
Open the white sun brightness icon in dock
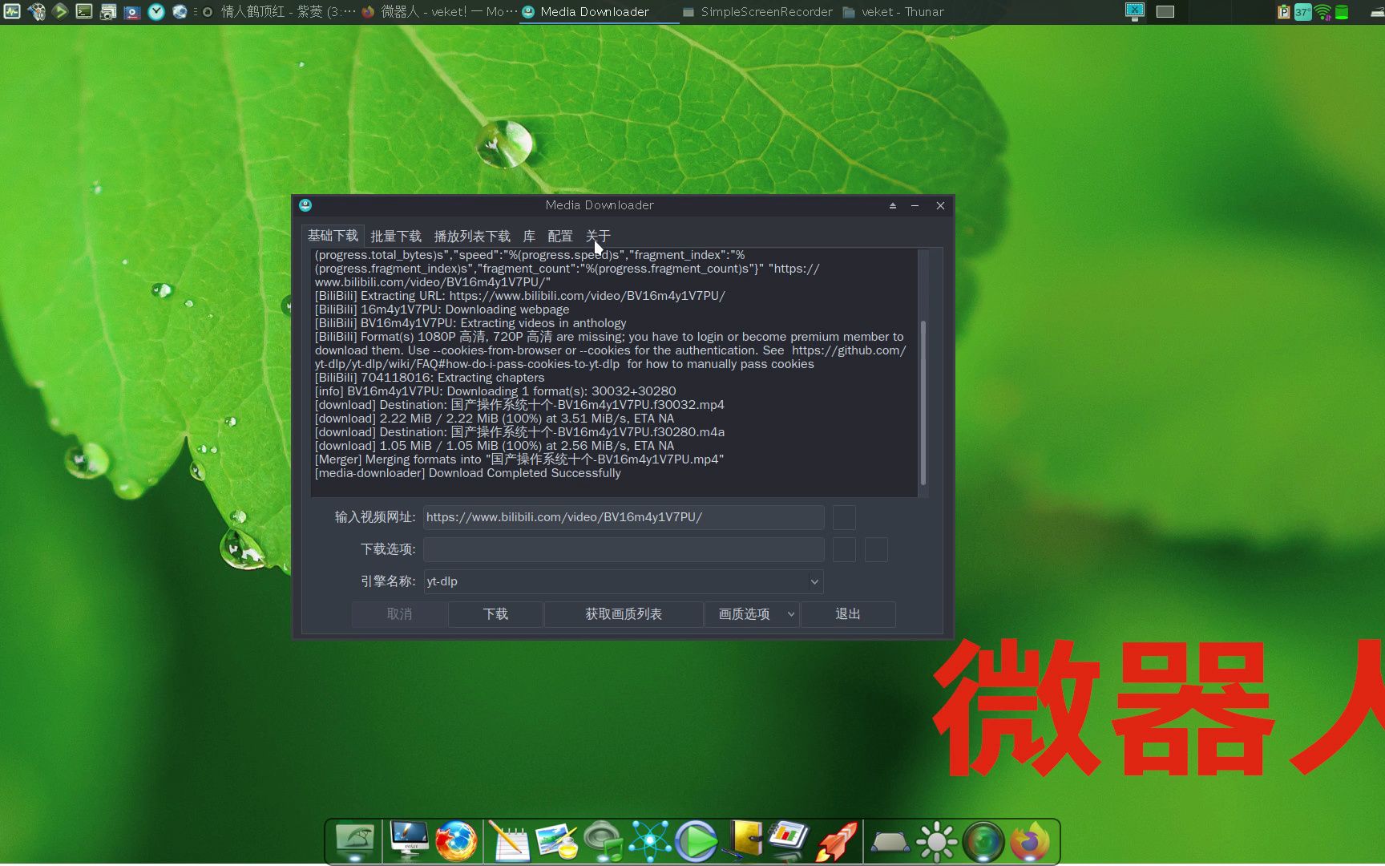click(936, 842)
